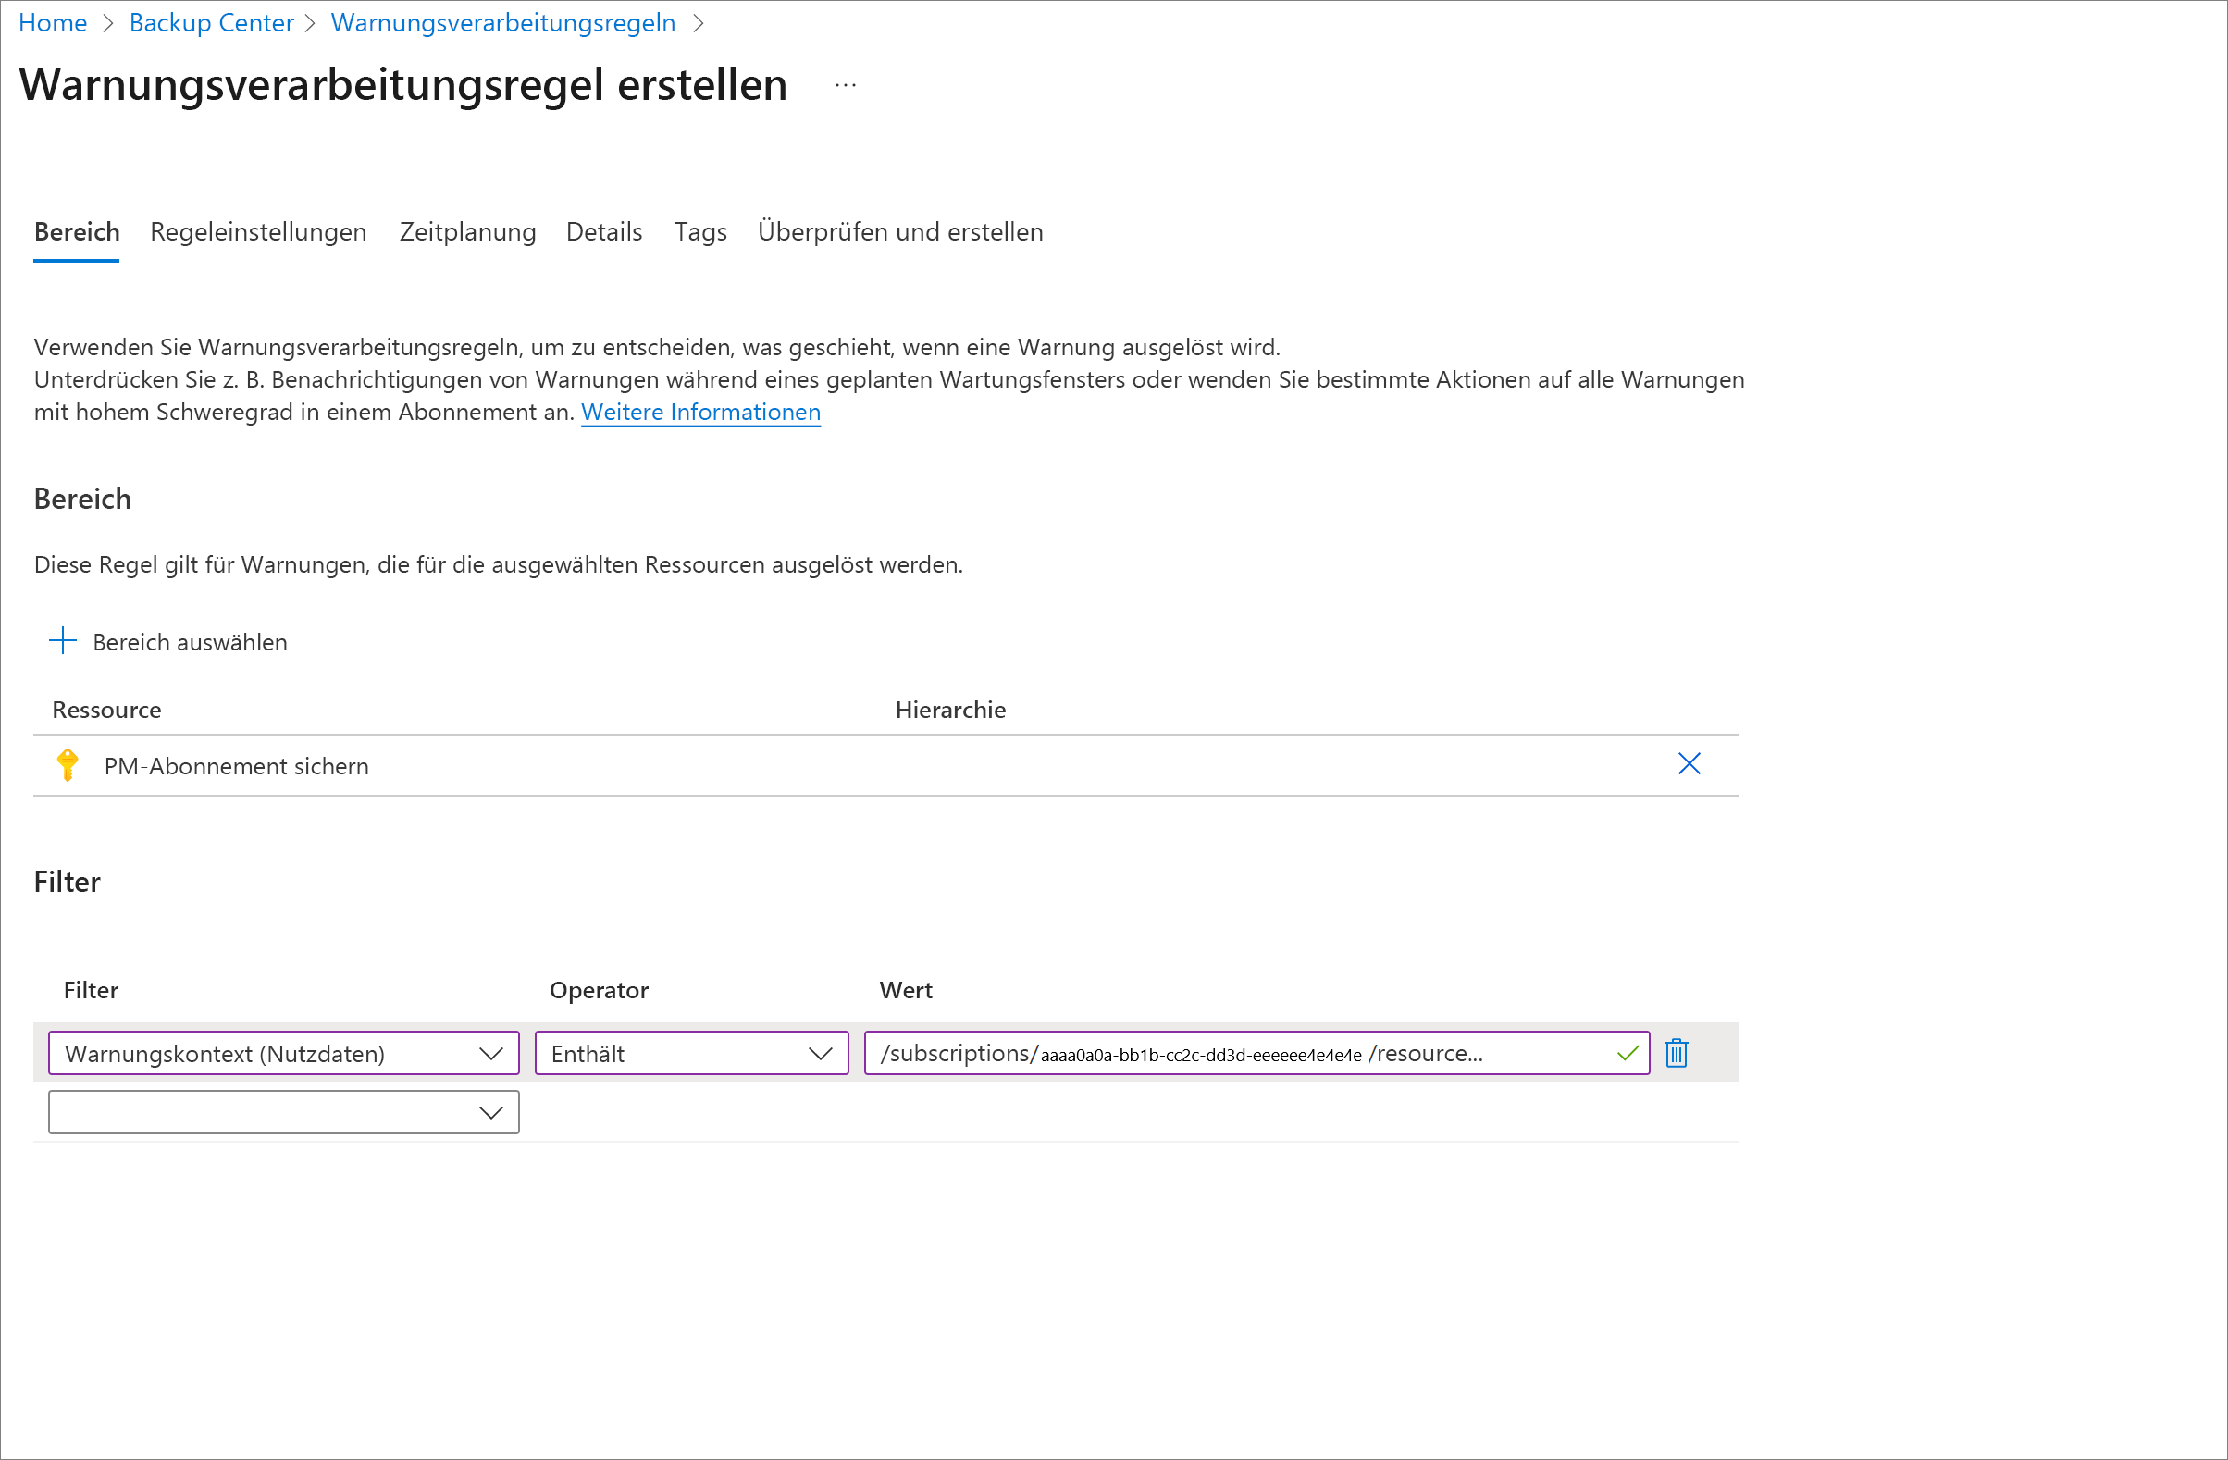Switch to the Regeleinstellungen tab
Screen dimensions: 2228x1460
click(x=258, y=232)
